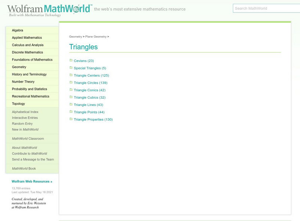
Task: Click the folder icon beside Triangle Conics
Action: (70, 89)
